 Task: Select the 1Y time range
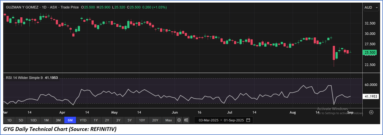pyautogui.click(x=95, y=120)
